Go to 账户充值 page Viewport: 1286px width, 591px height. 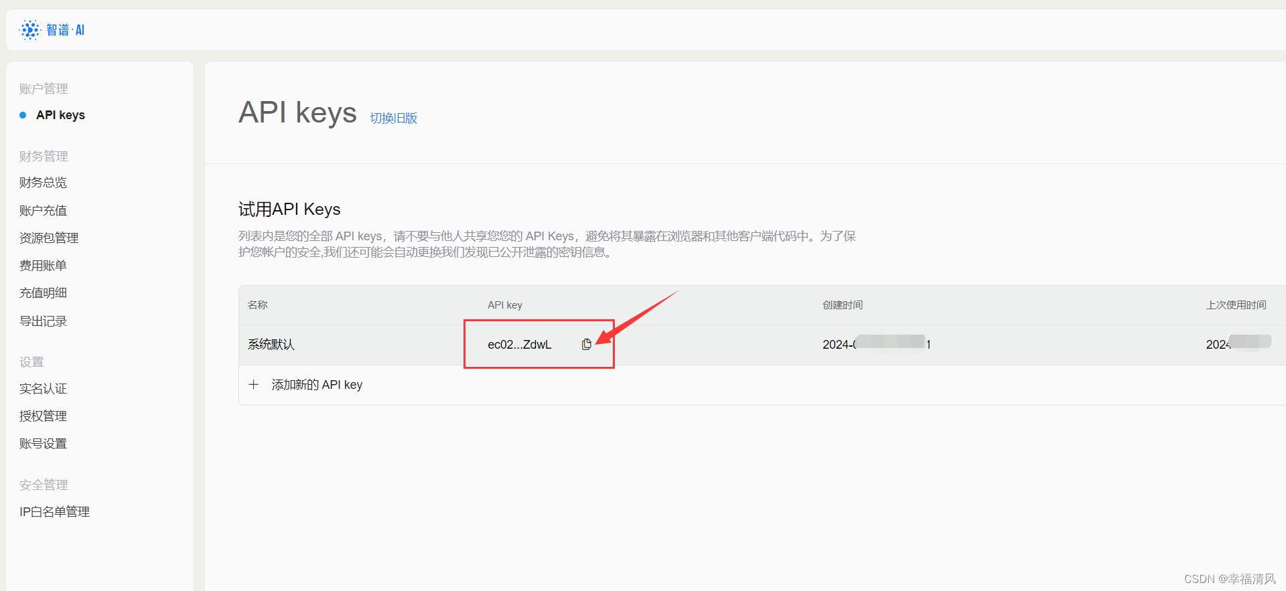[43, 211]
